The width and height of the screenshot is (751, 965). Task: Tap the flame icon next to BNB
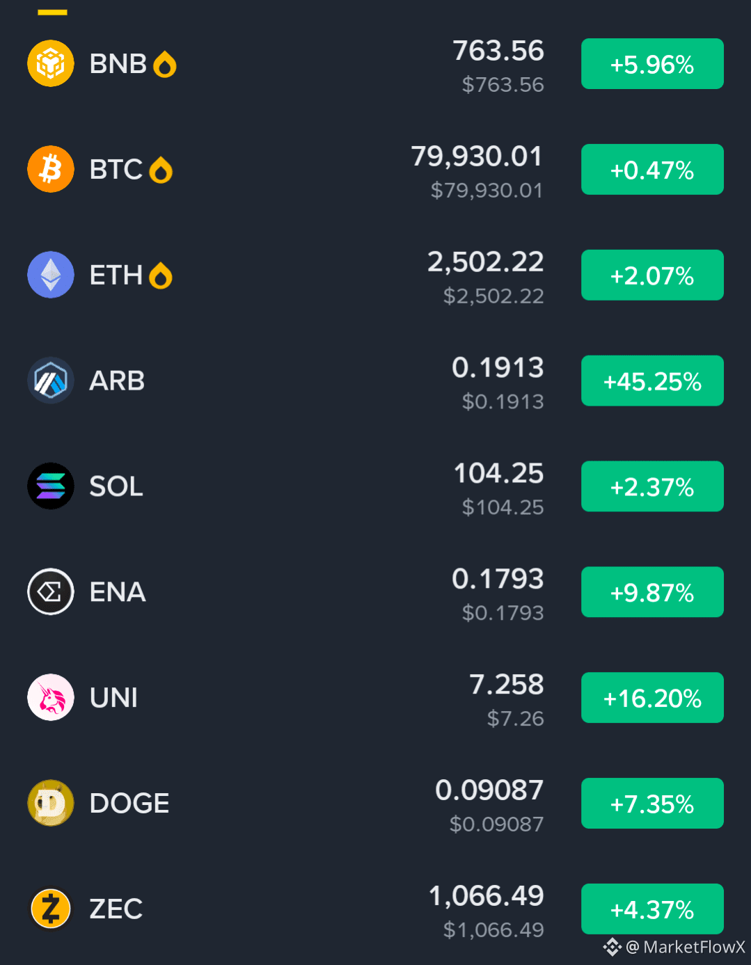(x=165, y=65)
